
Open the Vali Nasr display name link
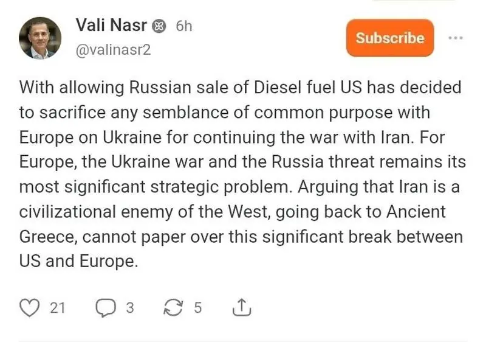(111, 25)
